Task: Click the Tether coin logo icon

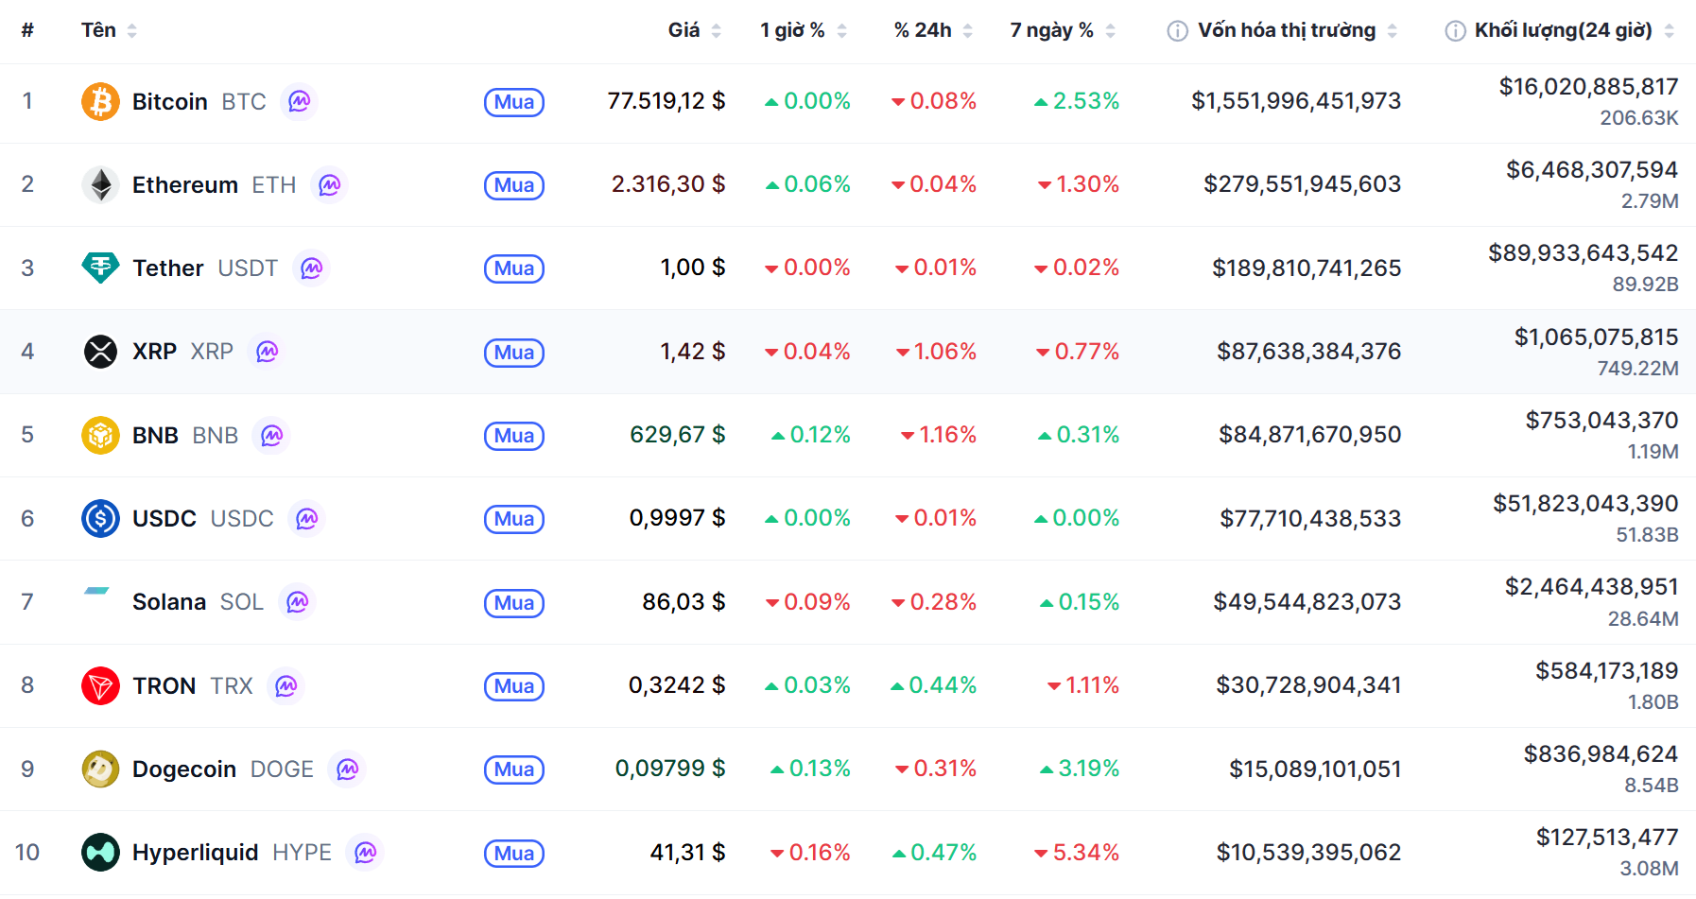Action: point(100,268)
